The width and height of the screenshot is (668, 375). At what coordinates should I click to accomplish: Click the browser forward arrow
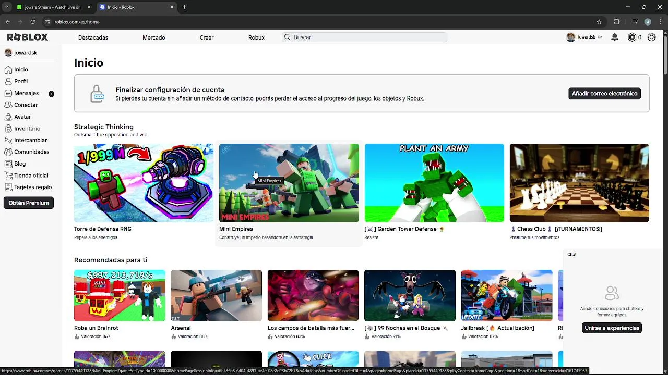pos(20,22)
